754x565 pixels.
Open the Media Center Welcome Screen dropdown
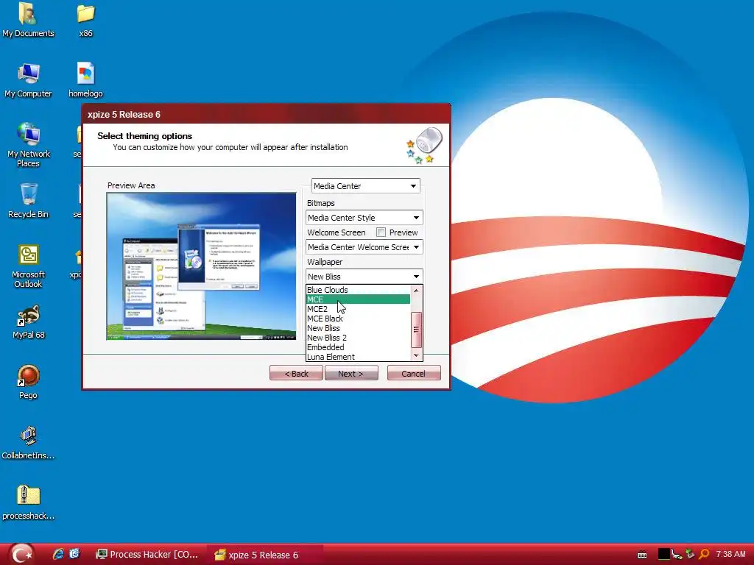tap(364, 247)
